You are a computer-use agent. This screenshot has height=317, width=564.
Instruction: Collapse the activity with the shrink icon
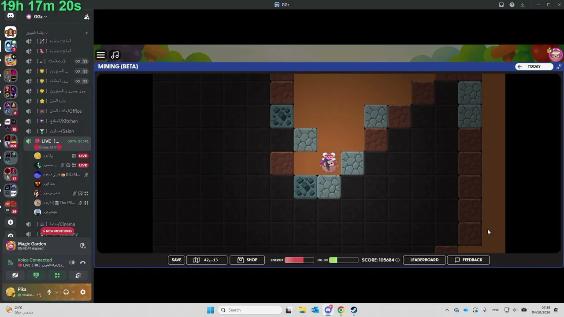[559, 66]
